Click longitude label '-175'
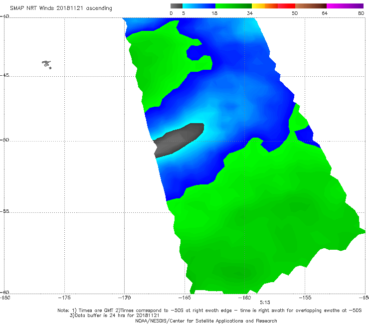Screen dimensions: 369x324 (x=64, y=298)
